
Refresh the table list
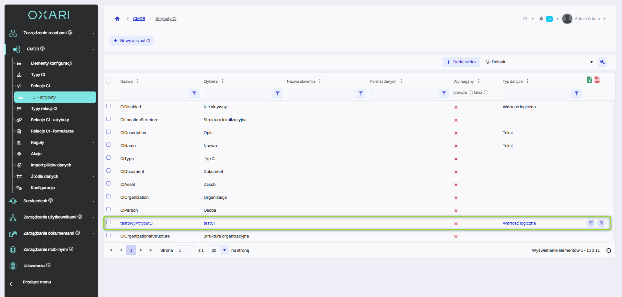(608, 250)
